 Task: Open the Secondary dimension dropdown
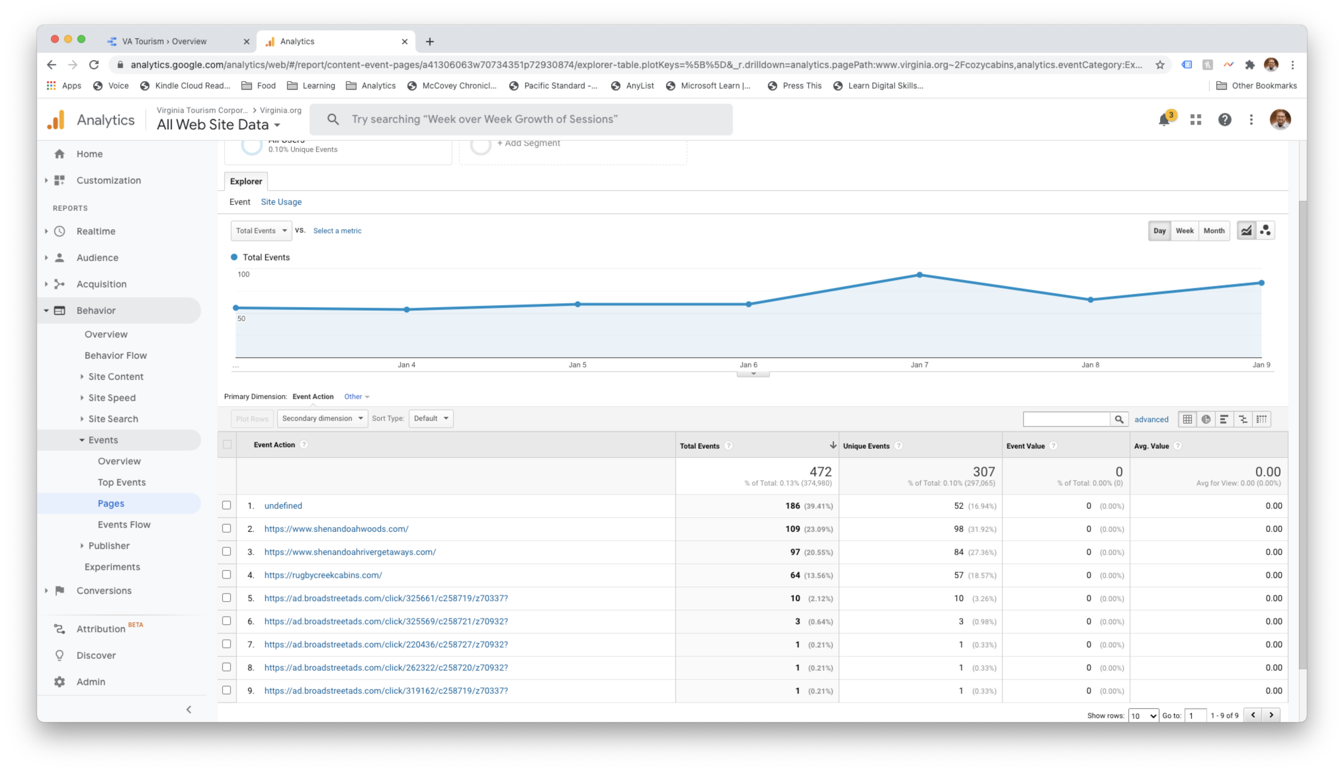[x=322, y=418]
